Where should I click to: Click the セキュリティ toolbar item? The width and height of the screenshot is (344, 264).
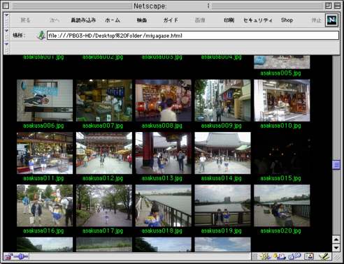point(258,20)
